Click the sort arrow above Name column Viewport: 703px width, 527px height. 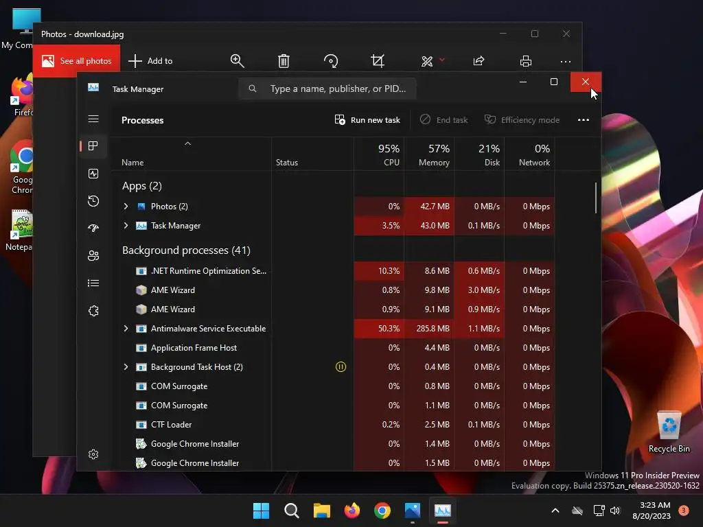(188, 143)
